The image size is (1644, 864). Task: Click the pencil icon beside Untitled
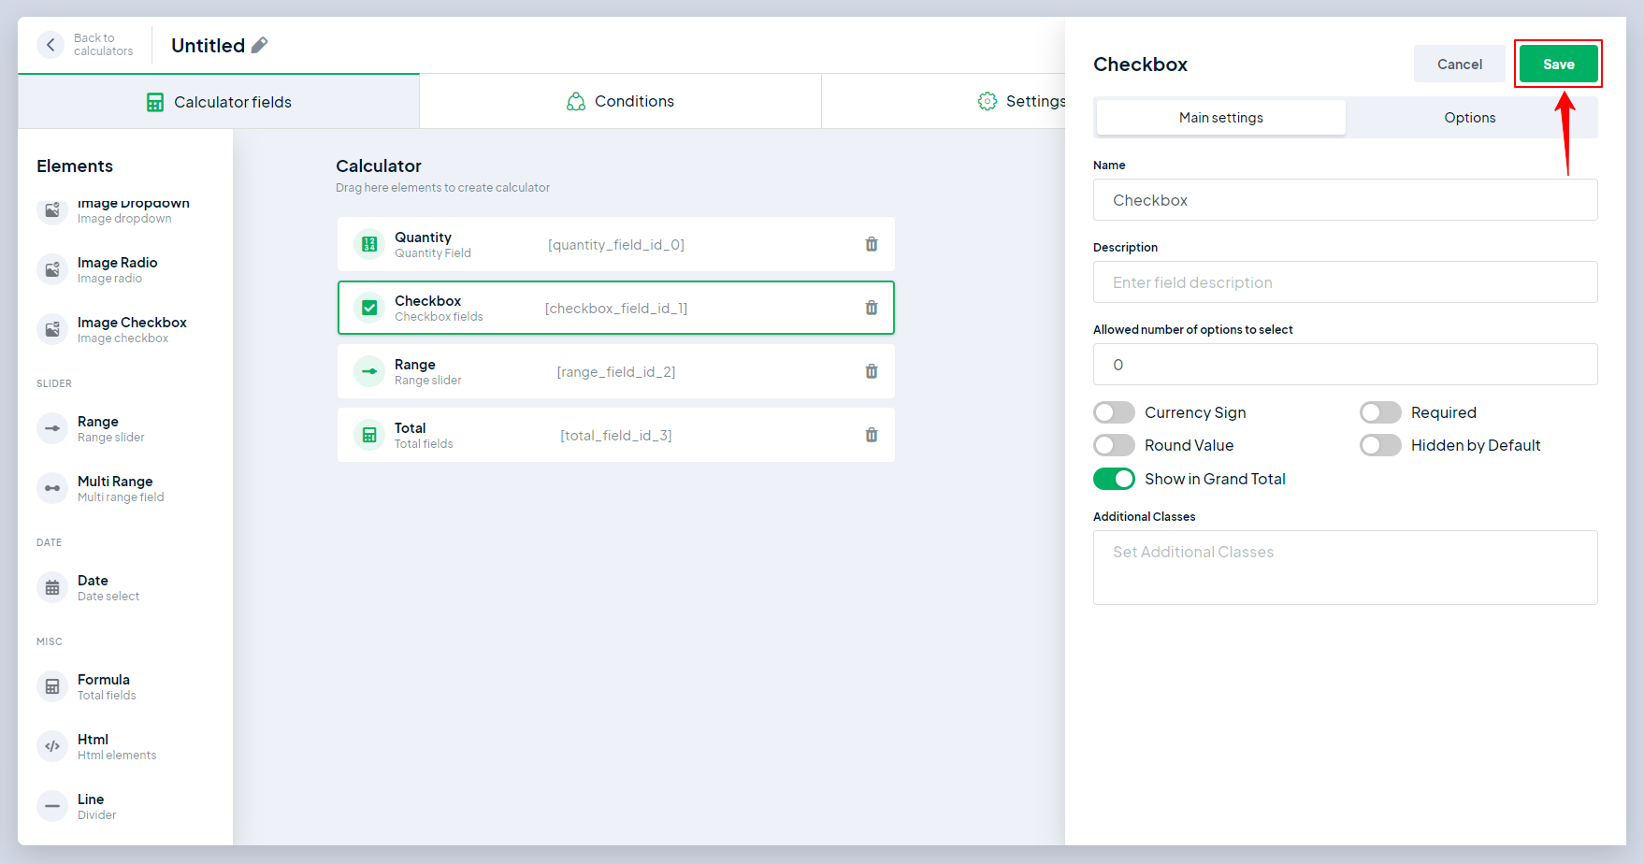coord(260,45)
